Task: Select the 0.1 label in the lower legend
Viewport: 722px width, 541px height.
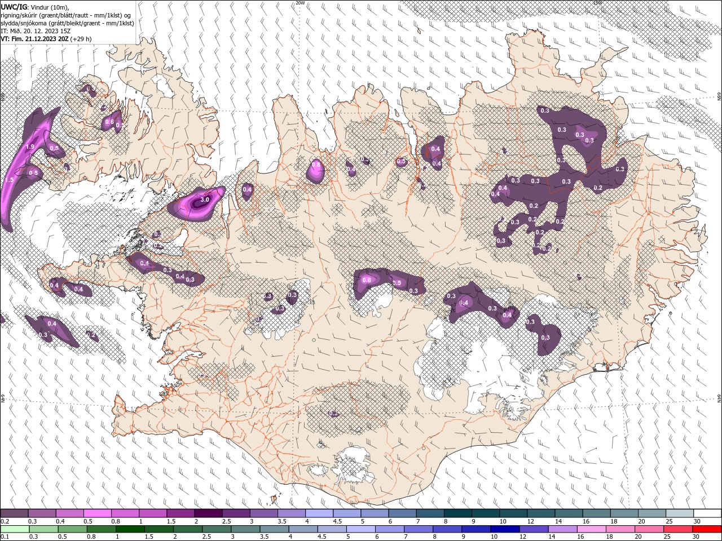Action: click(5, 537)
